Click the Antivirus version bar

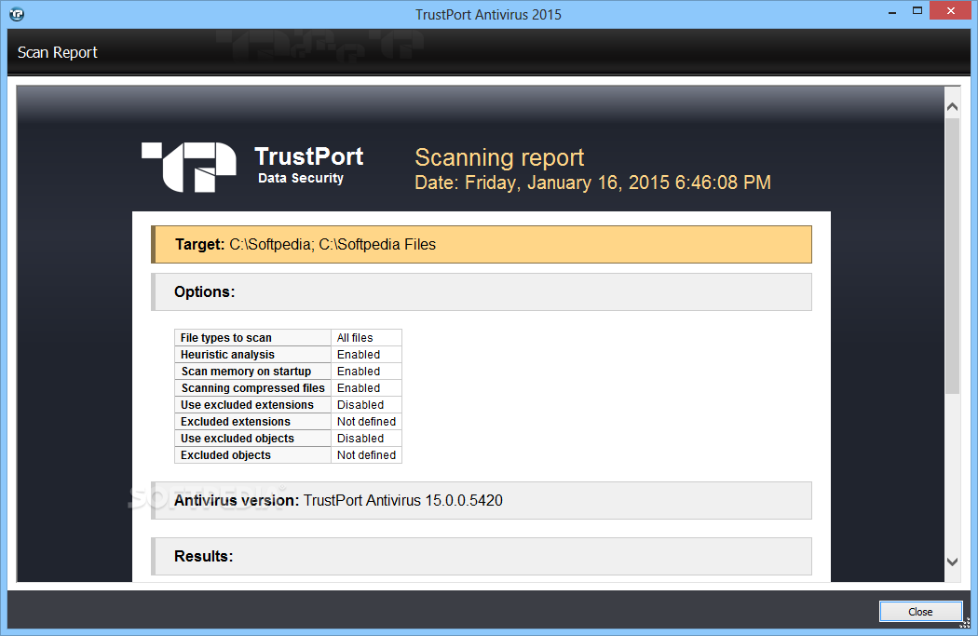(482, 500)
